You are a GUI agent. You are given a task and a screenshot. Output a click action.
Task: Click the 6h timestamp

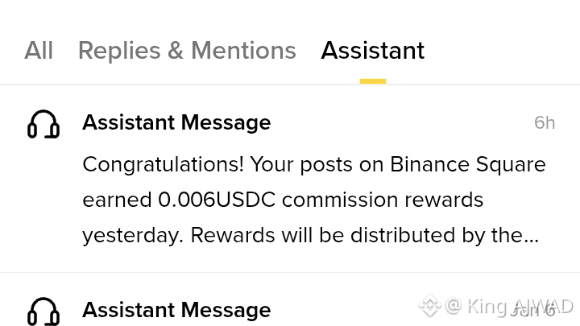[x=545, y=122]
